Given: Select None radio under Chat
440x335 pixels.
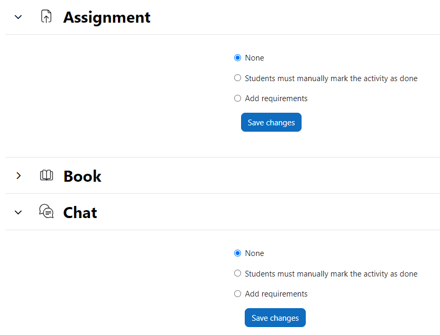Looking at the screenshot, I should click(238, 253).
